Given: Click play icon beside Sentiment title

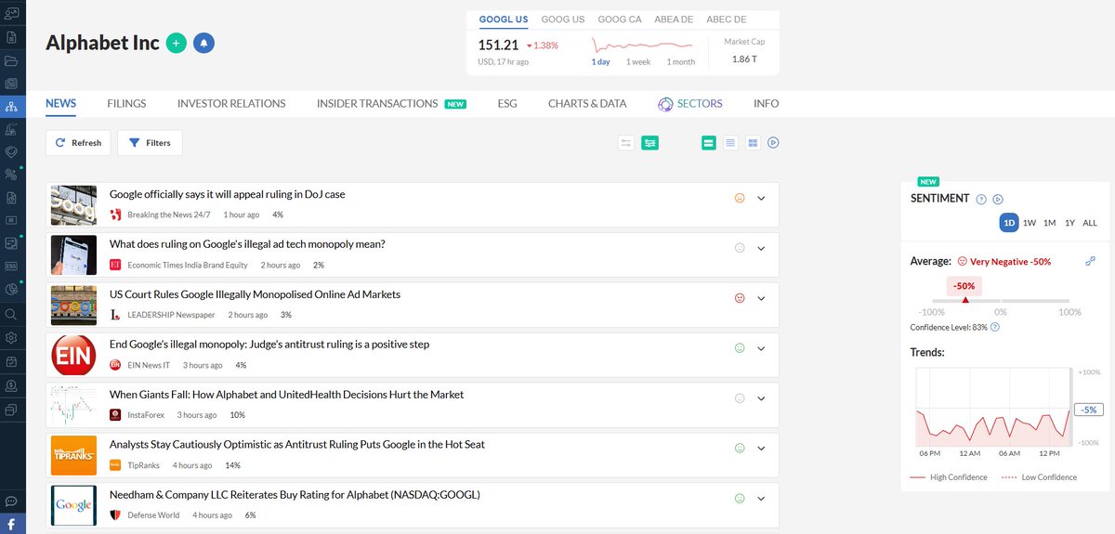Looking at the screenshot, I should 998,199.
